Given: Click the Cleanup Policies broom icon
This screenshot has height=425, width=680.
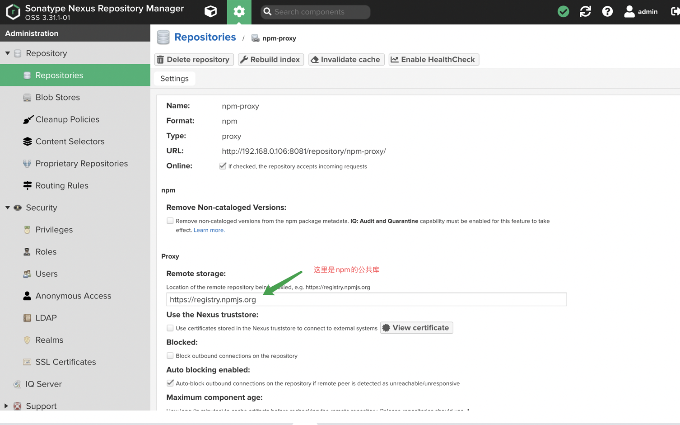Looking at the screenshot, I should pos(28,119).
